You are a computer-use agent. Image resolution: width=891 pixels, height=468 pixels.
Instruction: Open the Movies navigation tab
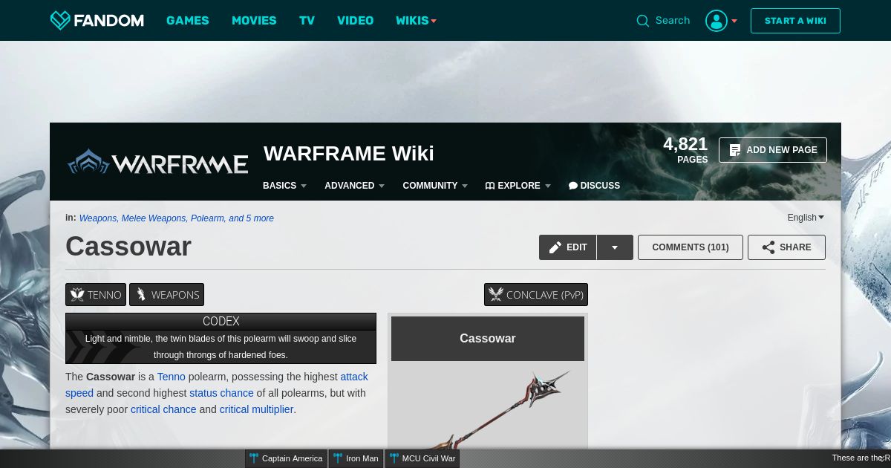pyautogui.click(x=254, y=21)
